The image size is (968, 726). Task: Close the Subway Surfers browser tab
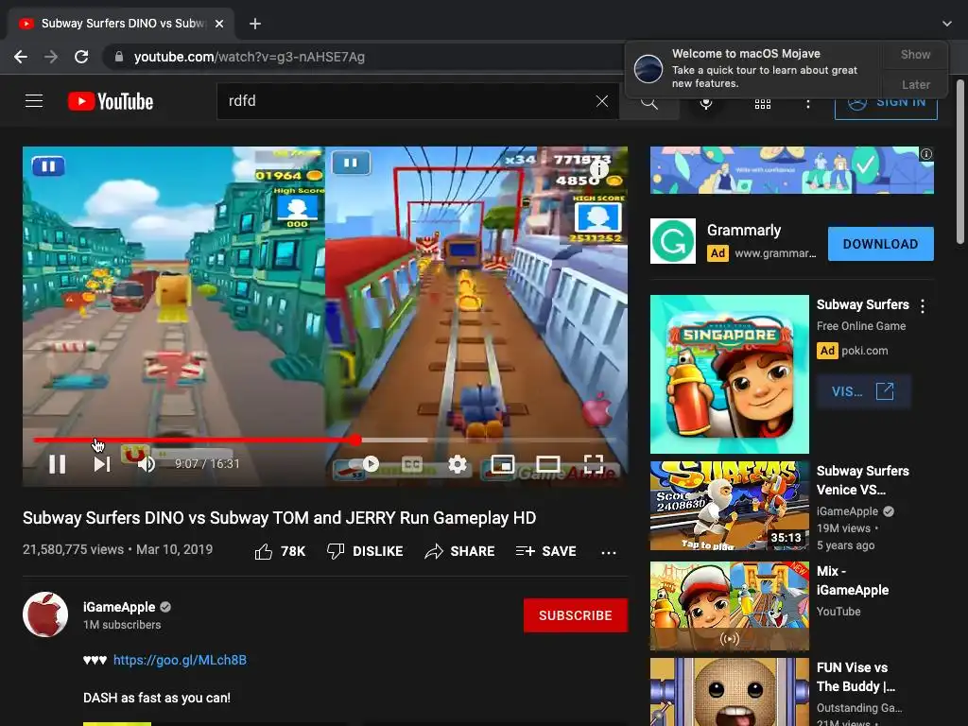pos(219,24)
